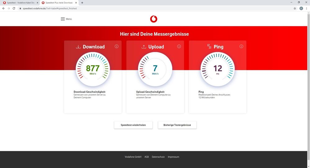The width and height of the screenshot is (310, 168).
Task: Go back with browser back arrow
Action: pos(3,8)
